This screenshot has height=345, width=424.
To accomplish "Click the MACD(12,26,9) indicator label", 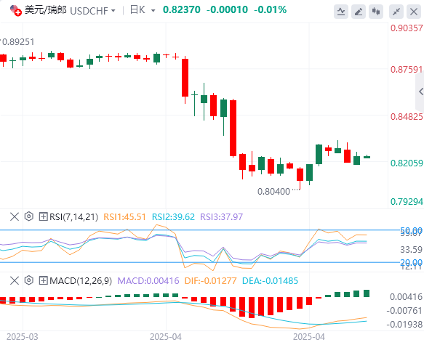I will click(81, 281).
